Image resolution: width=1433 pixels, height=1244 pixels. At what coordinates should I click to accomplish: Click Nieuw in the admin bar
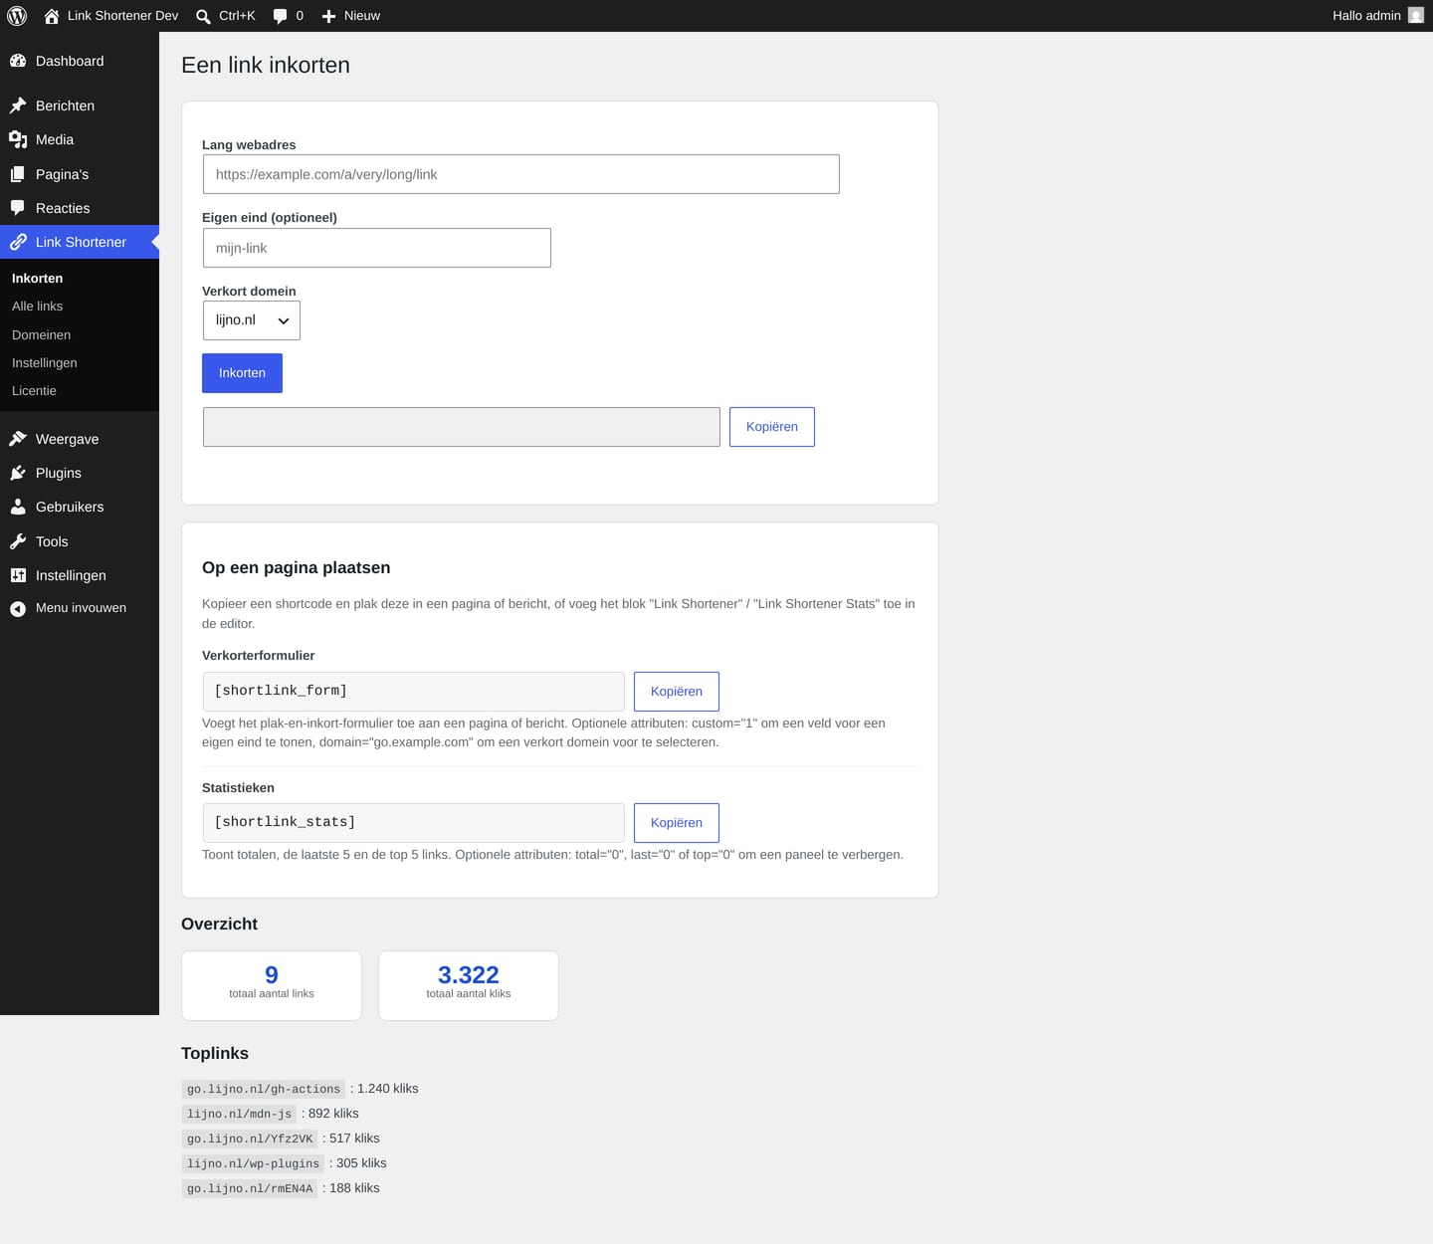362,16
